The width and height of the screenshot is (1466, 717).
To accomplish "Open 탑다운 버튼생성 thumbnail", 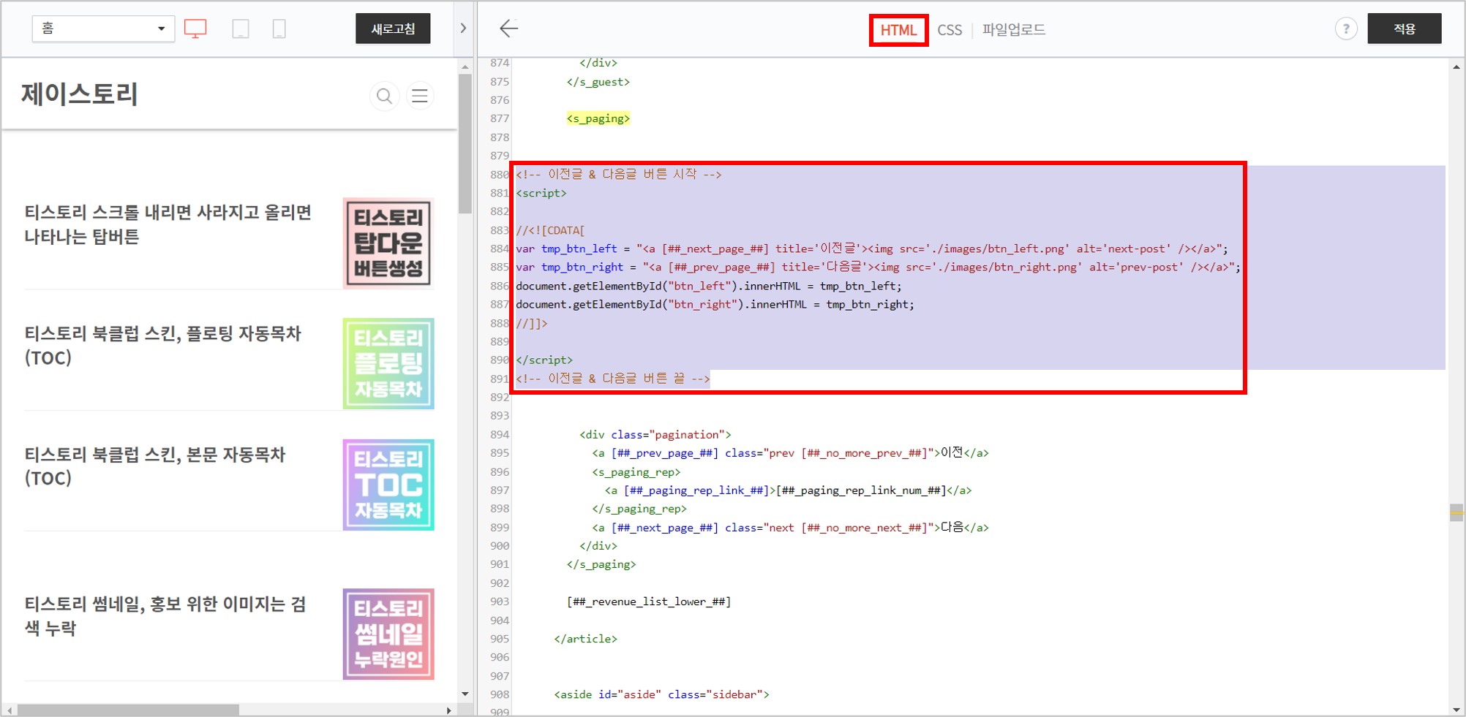I will click(388, 243).
